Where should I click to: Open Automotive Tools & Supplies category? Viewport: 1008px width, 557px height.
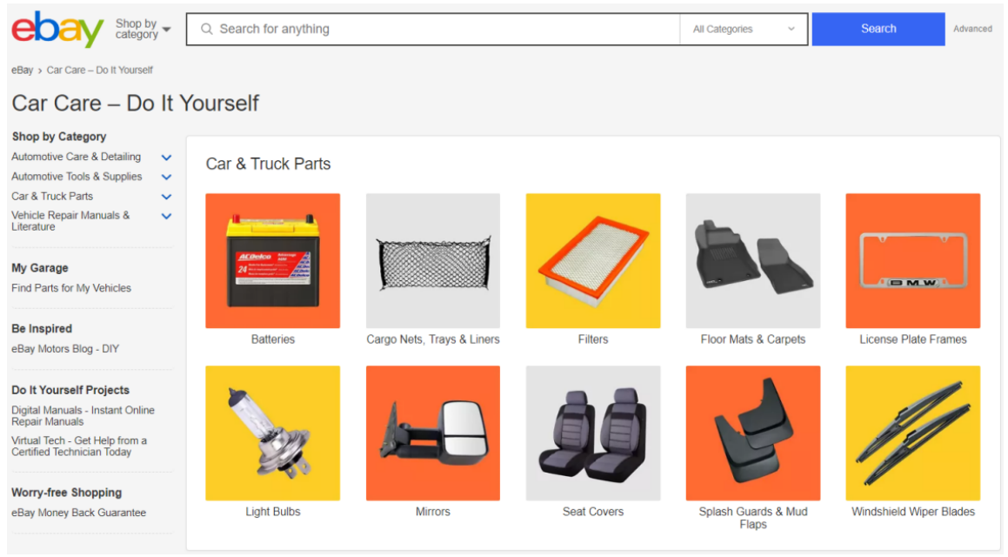(x=77, y=176)
